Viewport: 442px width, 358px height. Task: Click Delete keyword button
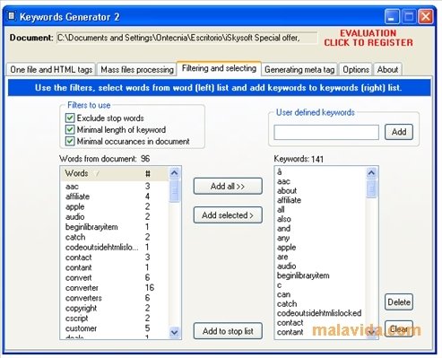coord(399,302)
